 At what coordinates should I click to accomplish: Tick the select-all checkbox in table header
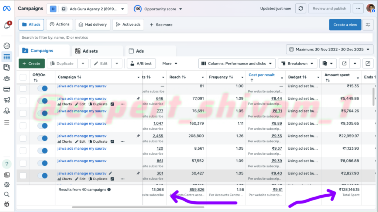coord(23,77)
